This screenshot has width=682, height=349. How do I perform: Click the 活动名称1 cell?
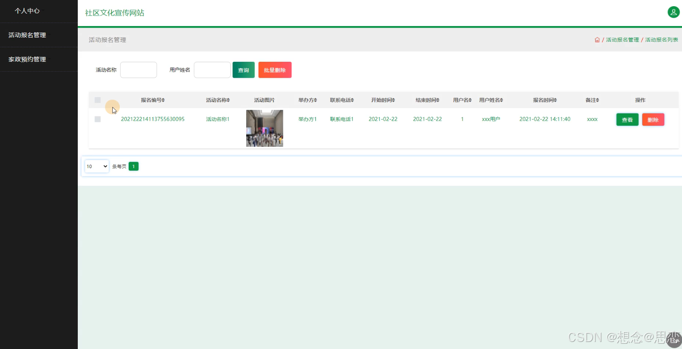[x=217, y=119]
